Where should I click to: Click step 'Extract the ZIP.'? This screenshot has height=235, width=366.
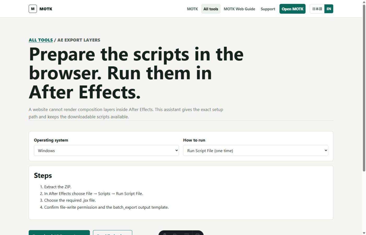click(58, 187)
